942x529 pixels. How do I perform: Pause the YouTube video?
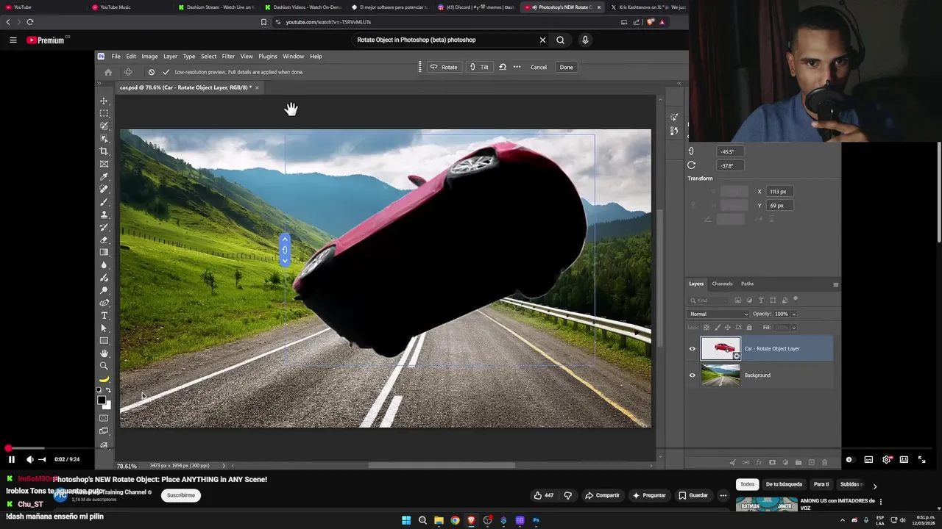12,459
